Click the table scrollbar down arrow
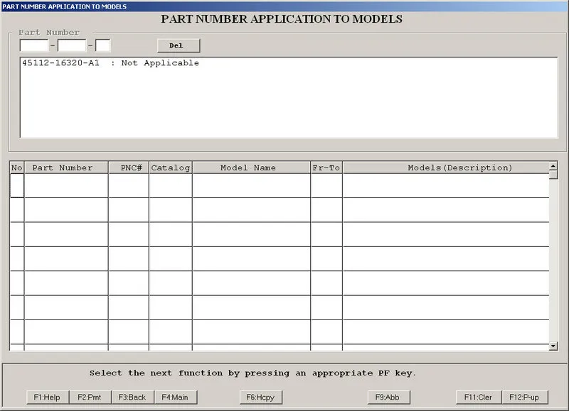 coord(553,346)
